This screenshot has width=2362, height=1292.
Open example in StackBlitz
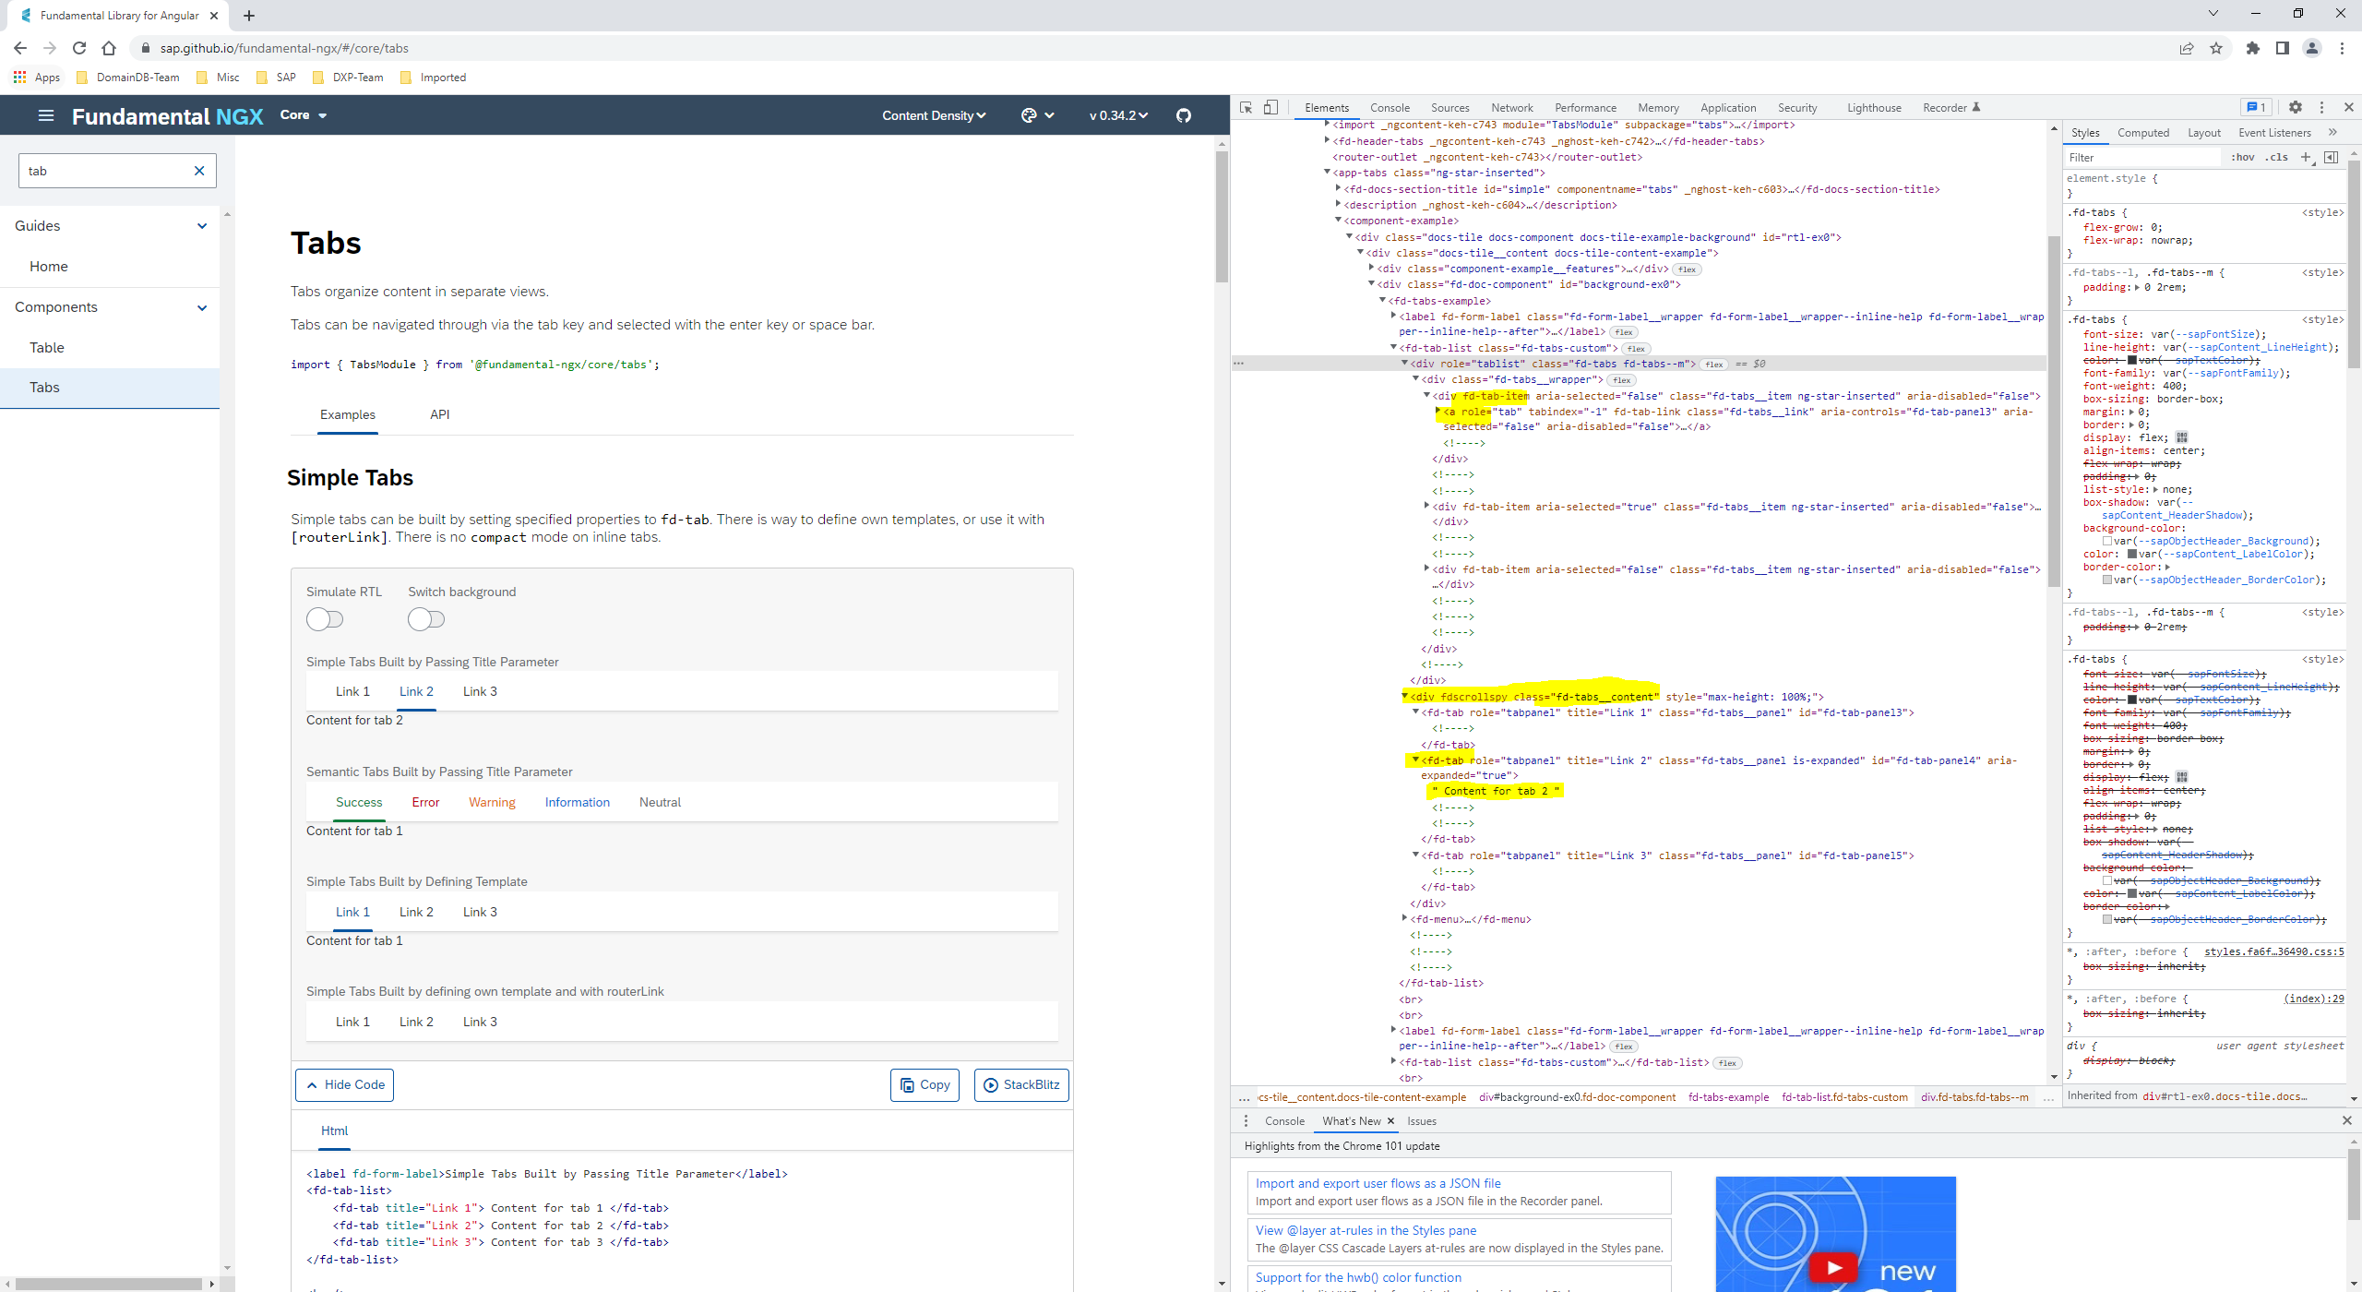point(1021,1084)
